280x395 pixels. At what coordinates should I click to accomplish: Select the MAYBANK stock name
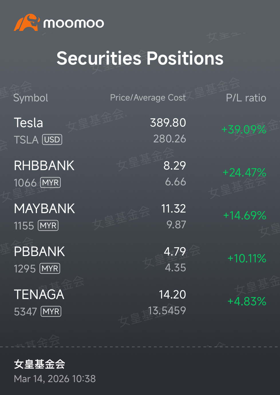click(44, 209)
